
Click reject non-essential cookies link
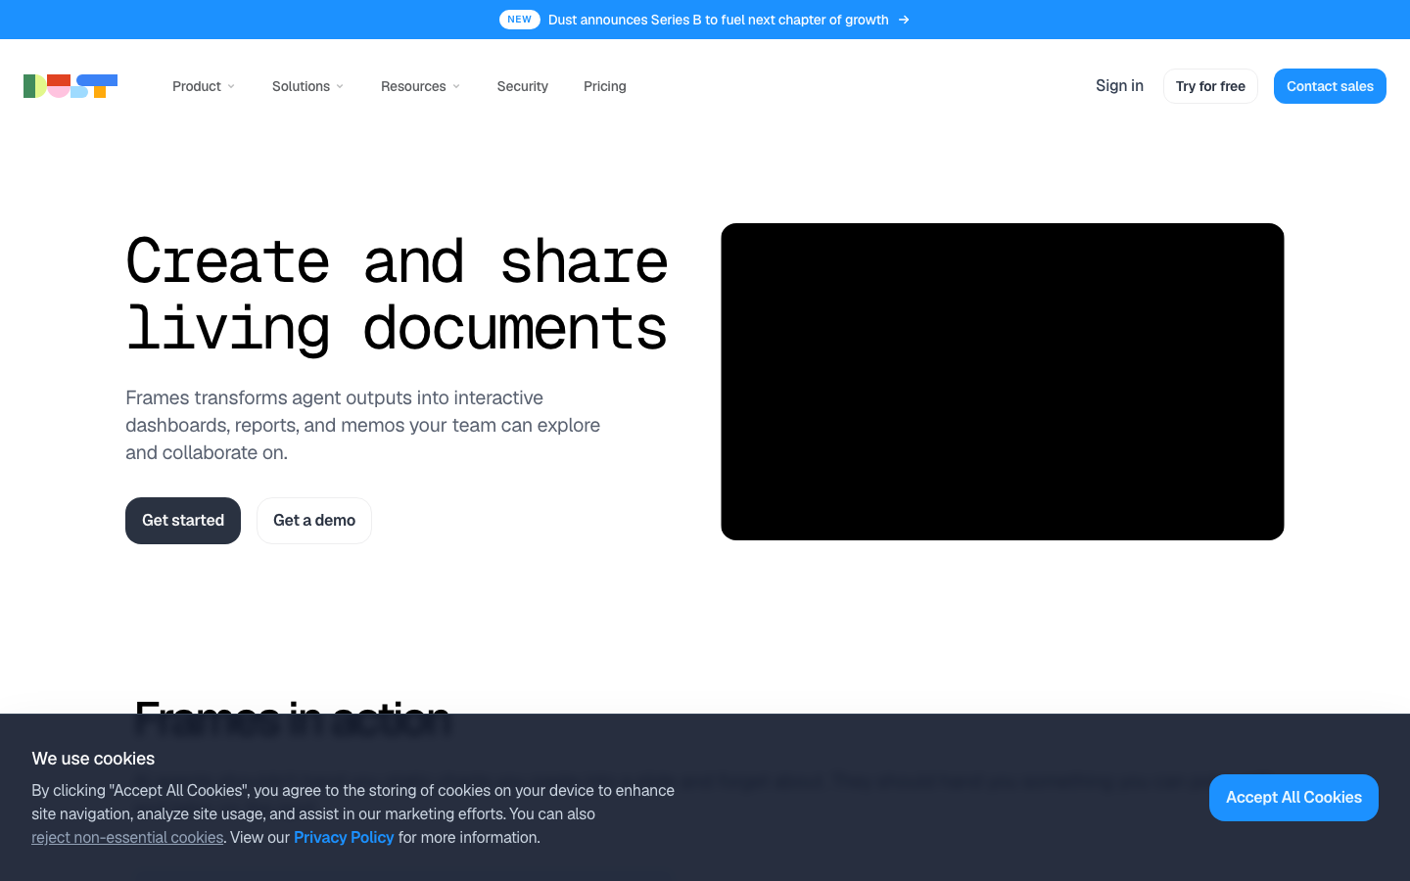click(x=127, y=838)
